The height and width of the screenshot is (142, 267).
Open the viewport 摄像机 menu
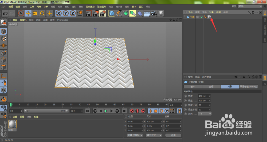tap(23, 20)
